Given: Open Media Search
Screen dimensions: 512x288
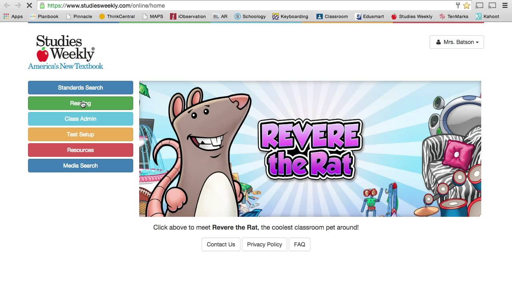Looking at the screenshot, I should (x=80, y=166).
